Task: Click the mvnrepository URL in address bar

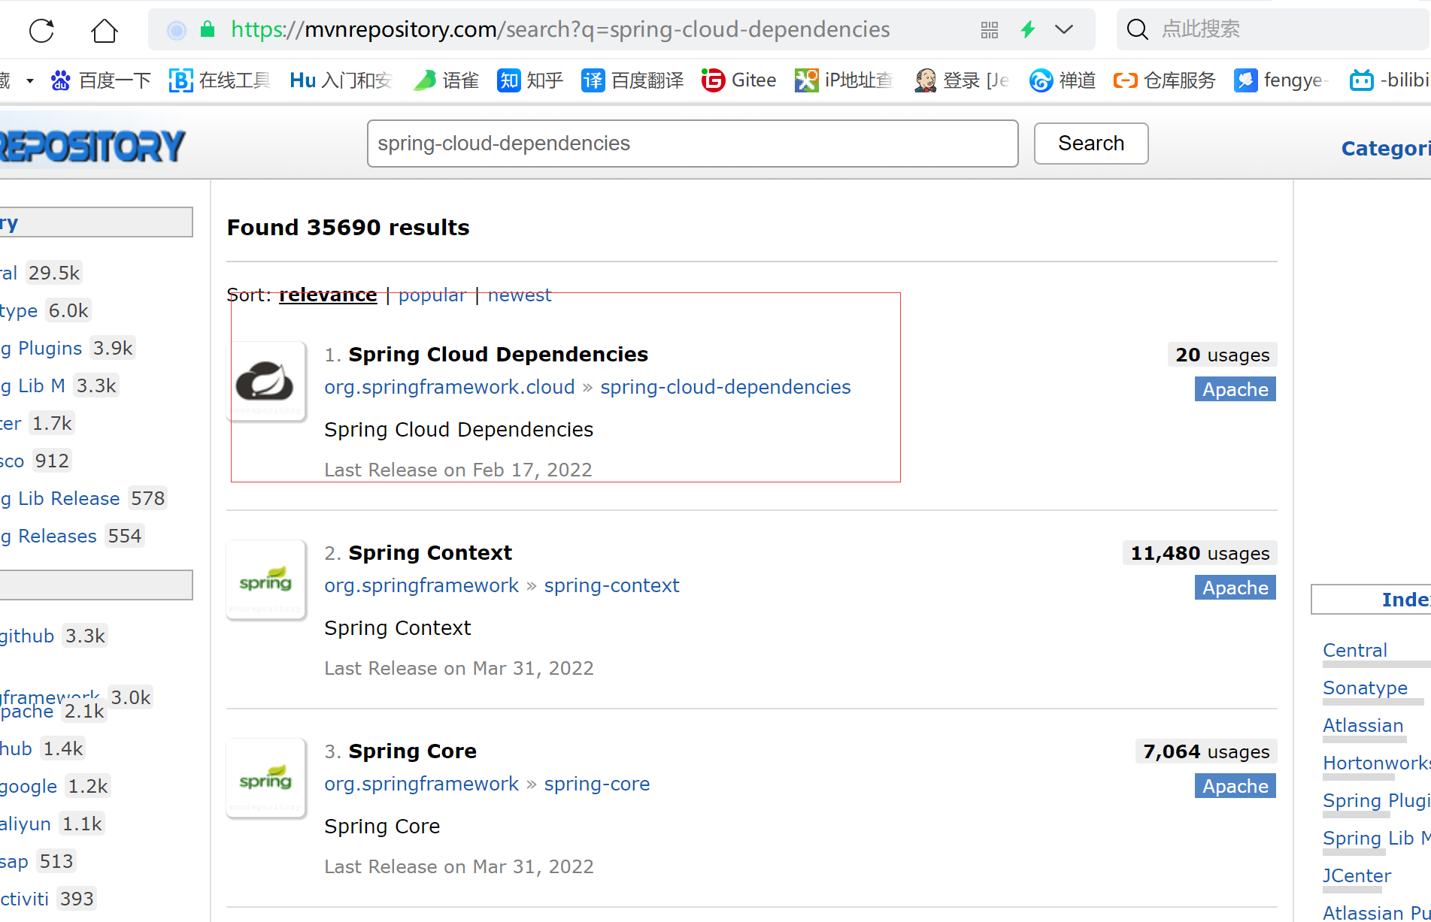Action: [560, 29]
